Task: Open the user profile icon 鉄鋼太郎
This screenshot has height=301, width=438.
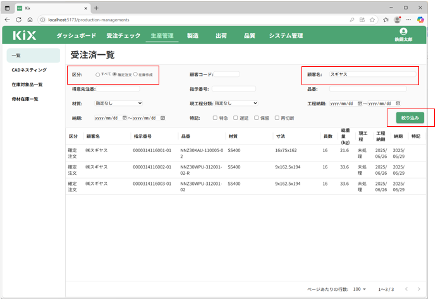Action: tap(403, 35)
